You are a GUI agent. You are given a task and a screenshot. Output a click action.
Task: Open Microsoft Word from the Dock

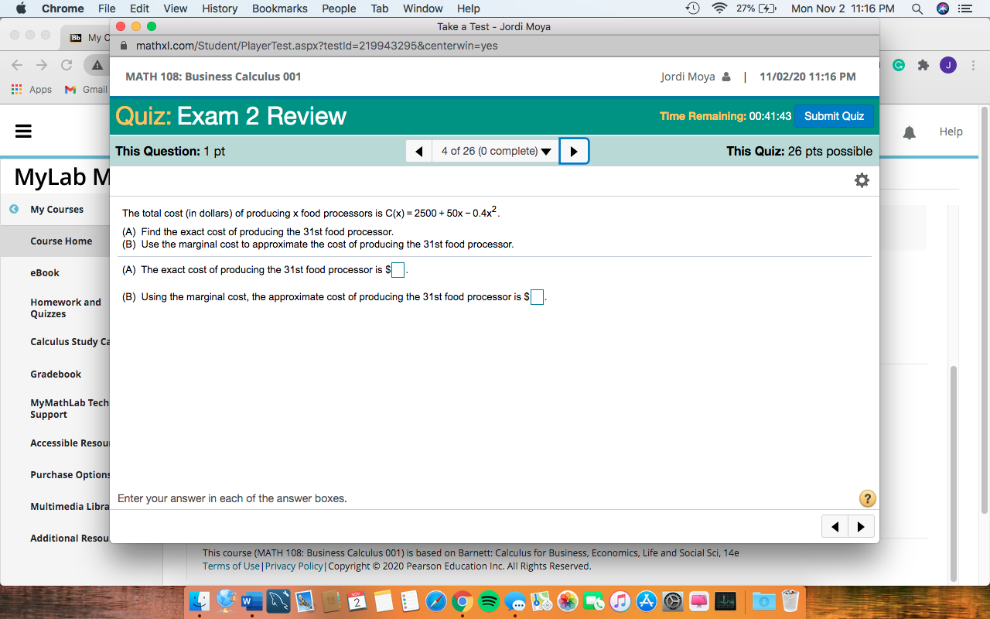pos(252,601)
